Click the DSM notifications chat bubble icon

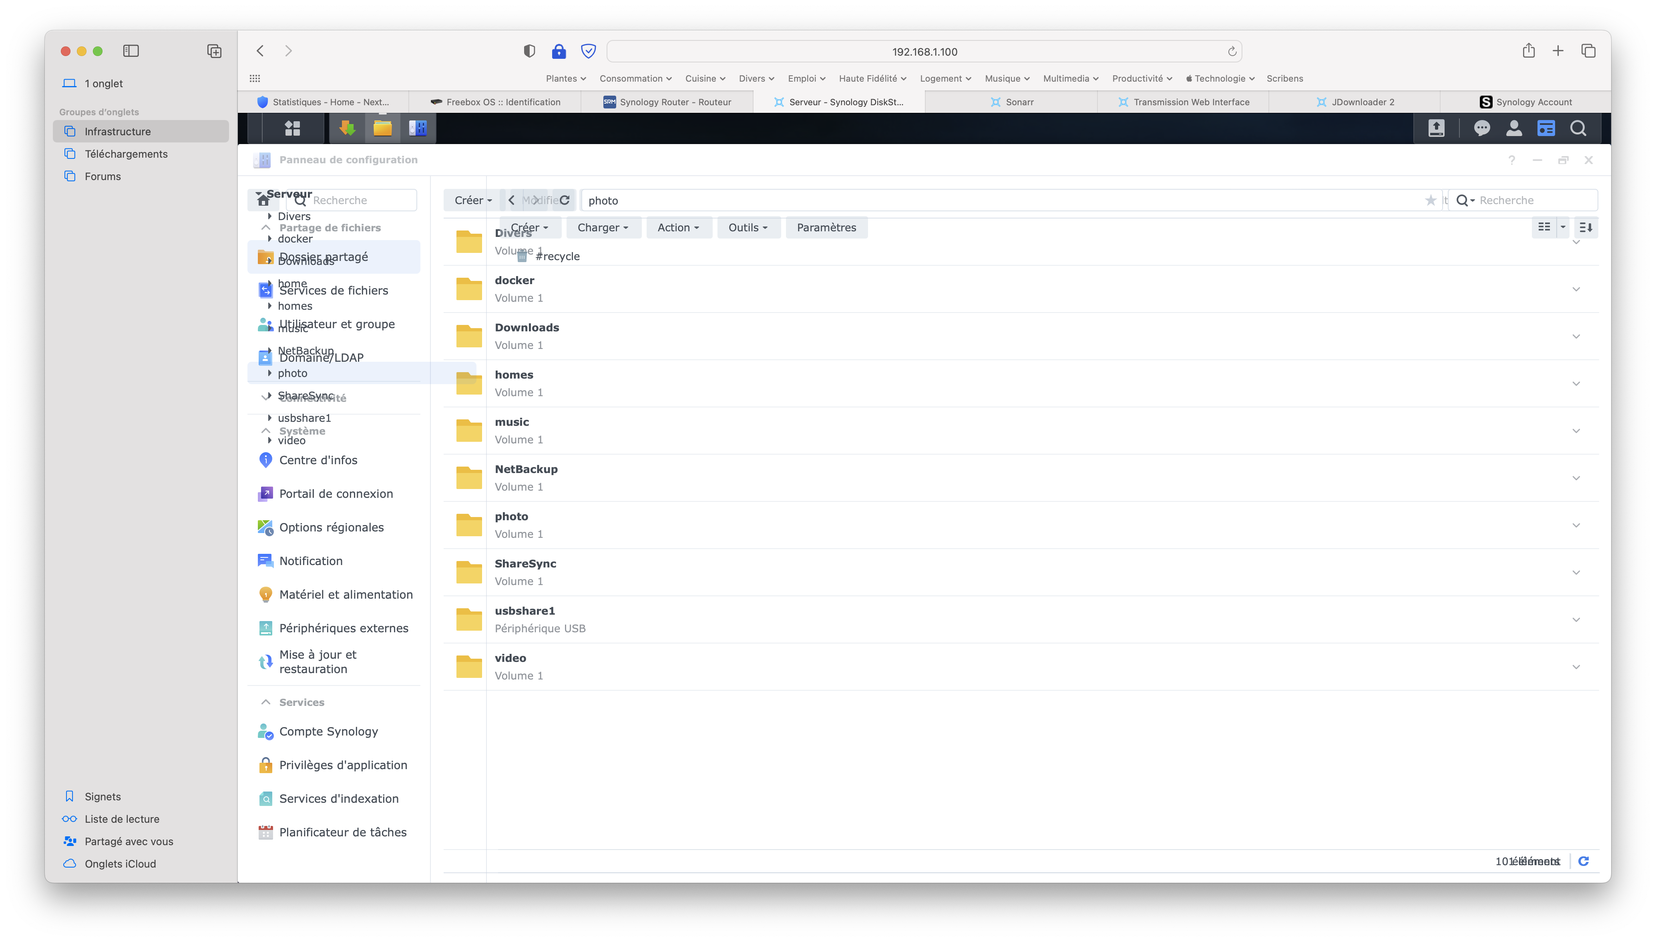click(1481, 128)
